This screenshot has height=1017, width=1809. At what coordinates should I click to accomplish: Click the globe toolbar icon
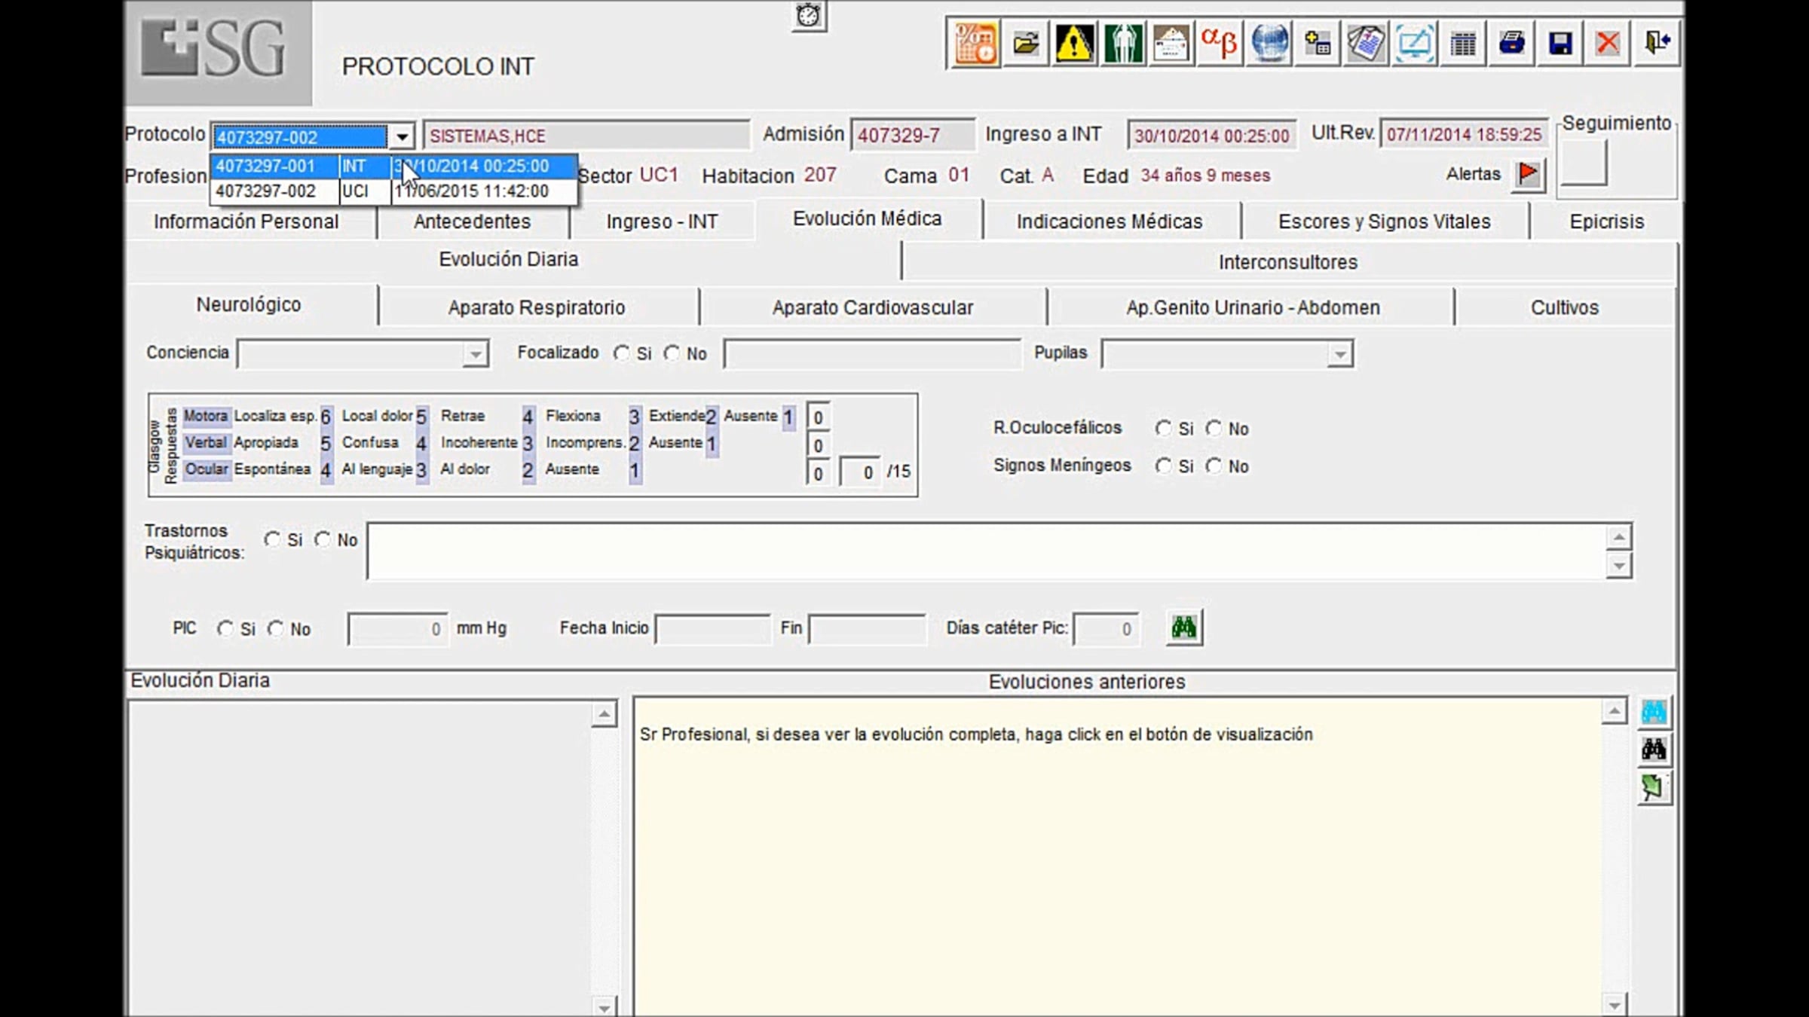tap(1269, 44)
